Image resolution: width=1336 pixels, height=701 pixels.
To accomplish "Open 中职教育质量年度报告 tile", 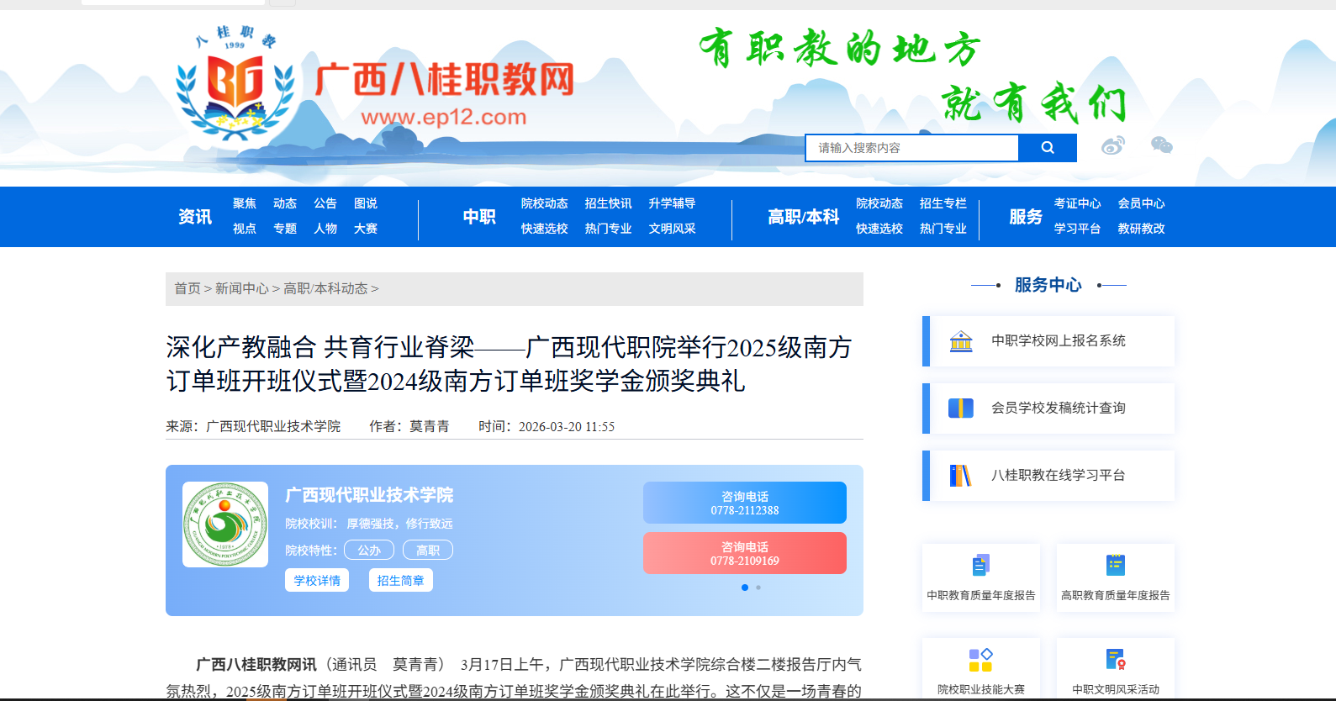I will [981, 577].
